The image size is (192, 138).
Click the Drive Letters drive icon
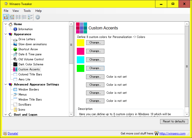pyautogui.click(x=15, y=40)
